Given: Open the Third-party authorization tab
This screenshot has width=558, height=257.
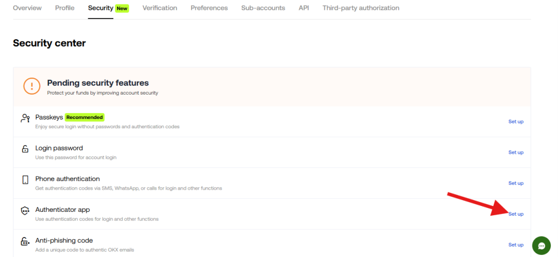Looking at the screenshot, I should (361, 8).
